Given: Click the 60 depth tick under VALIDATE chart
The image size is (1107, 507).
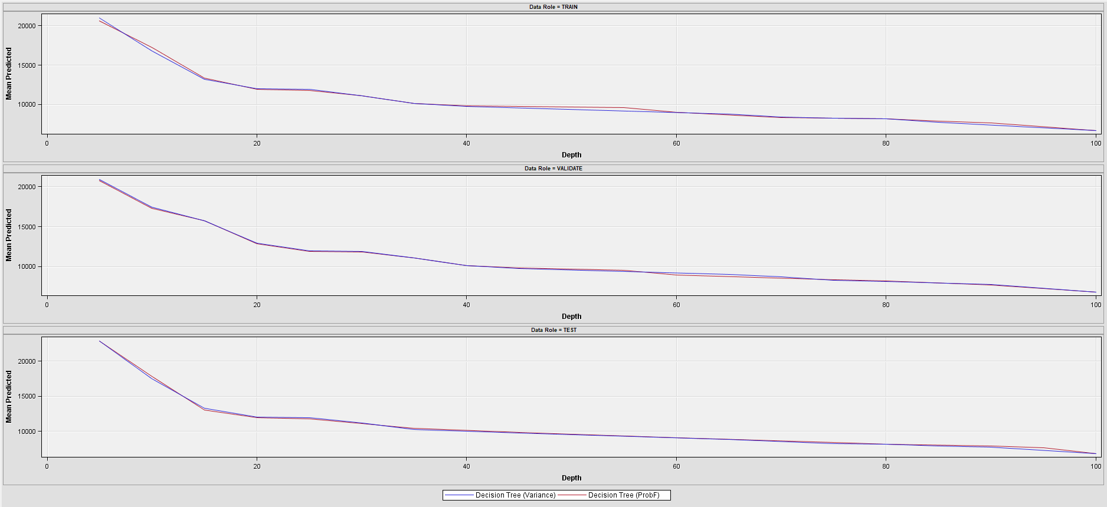Looking at the screenshot, I should [676, 305].
